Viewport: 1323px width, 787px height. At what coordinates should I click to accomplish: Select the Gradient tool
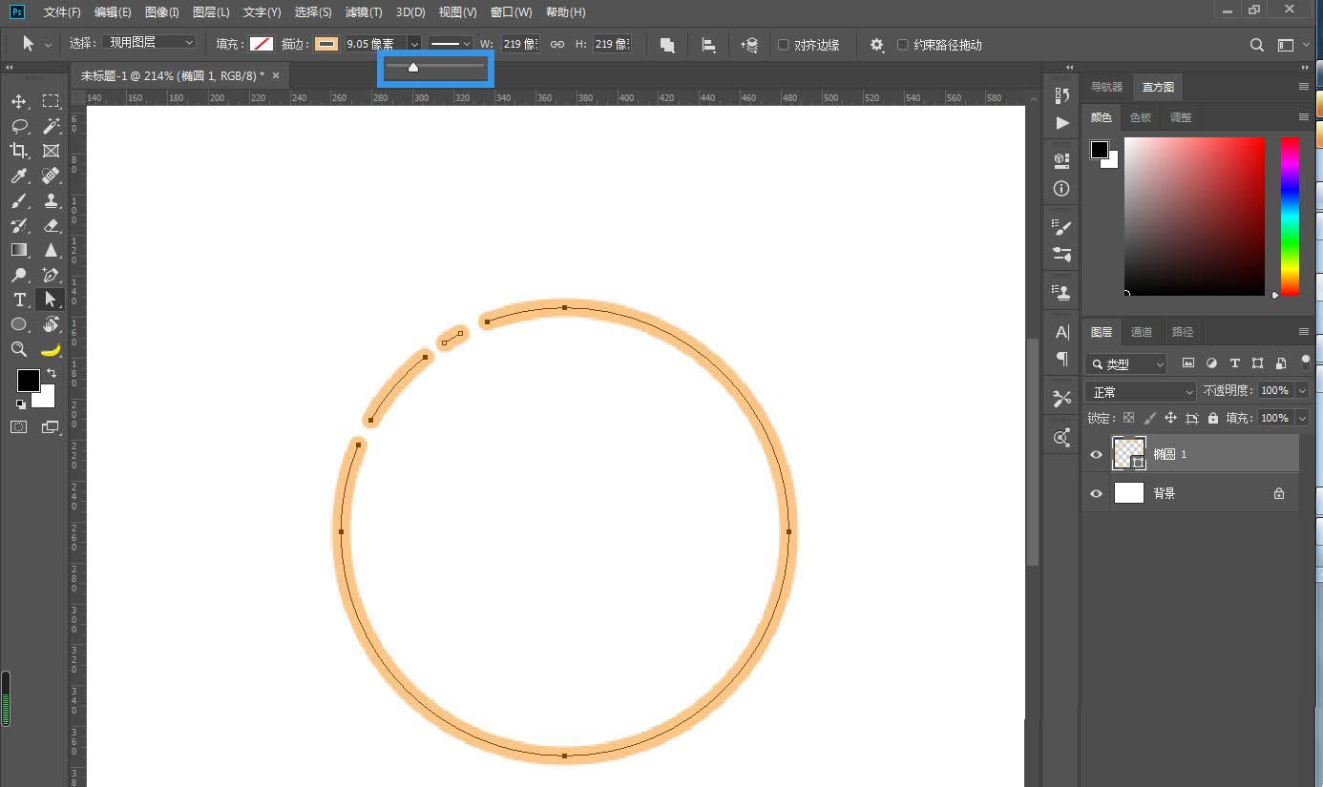point(19,250)
